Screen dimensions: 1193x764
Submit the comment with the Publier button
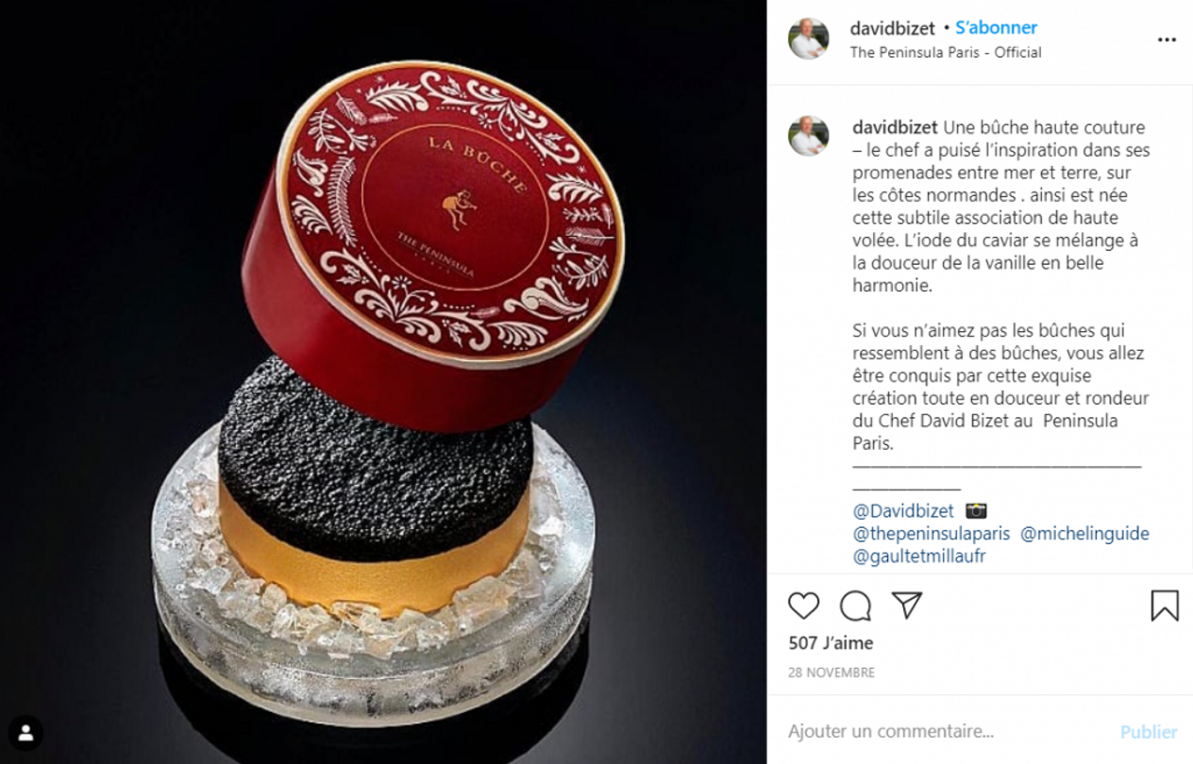point(1149,732)
